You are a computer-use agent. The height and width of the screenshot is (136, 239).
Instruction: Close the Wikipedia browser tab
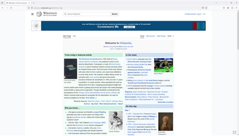click(x=29, y=3)
